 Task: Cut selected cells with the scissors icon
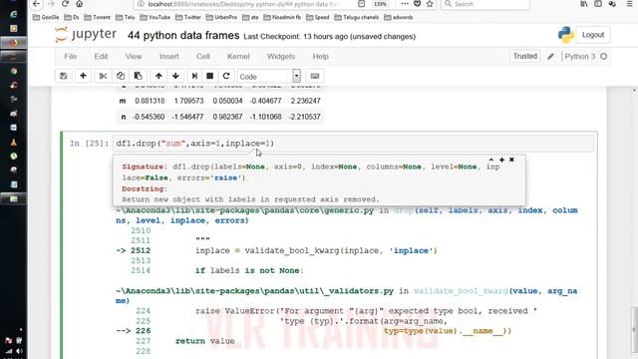(x=103, y=76)
